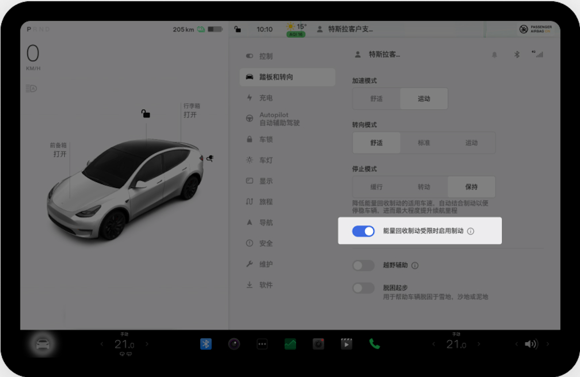
Task: Open the theater video app icon
Action: pyautogui.click(x=346, y=344)
